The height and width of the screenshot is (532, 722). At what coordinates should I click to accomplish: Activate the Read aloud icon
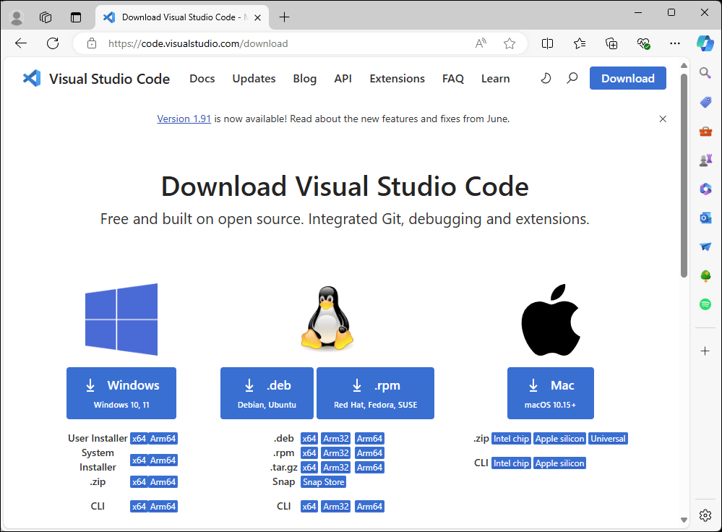481,43
